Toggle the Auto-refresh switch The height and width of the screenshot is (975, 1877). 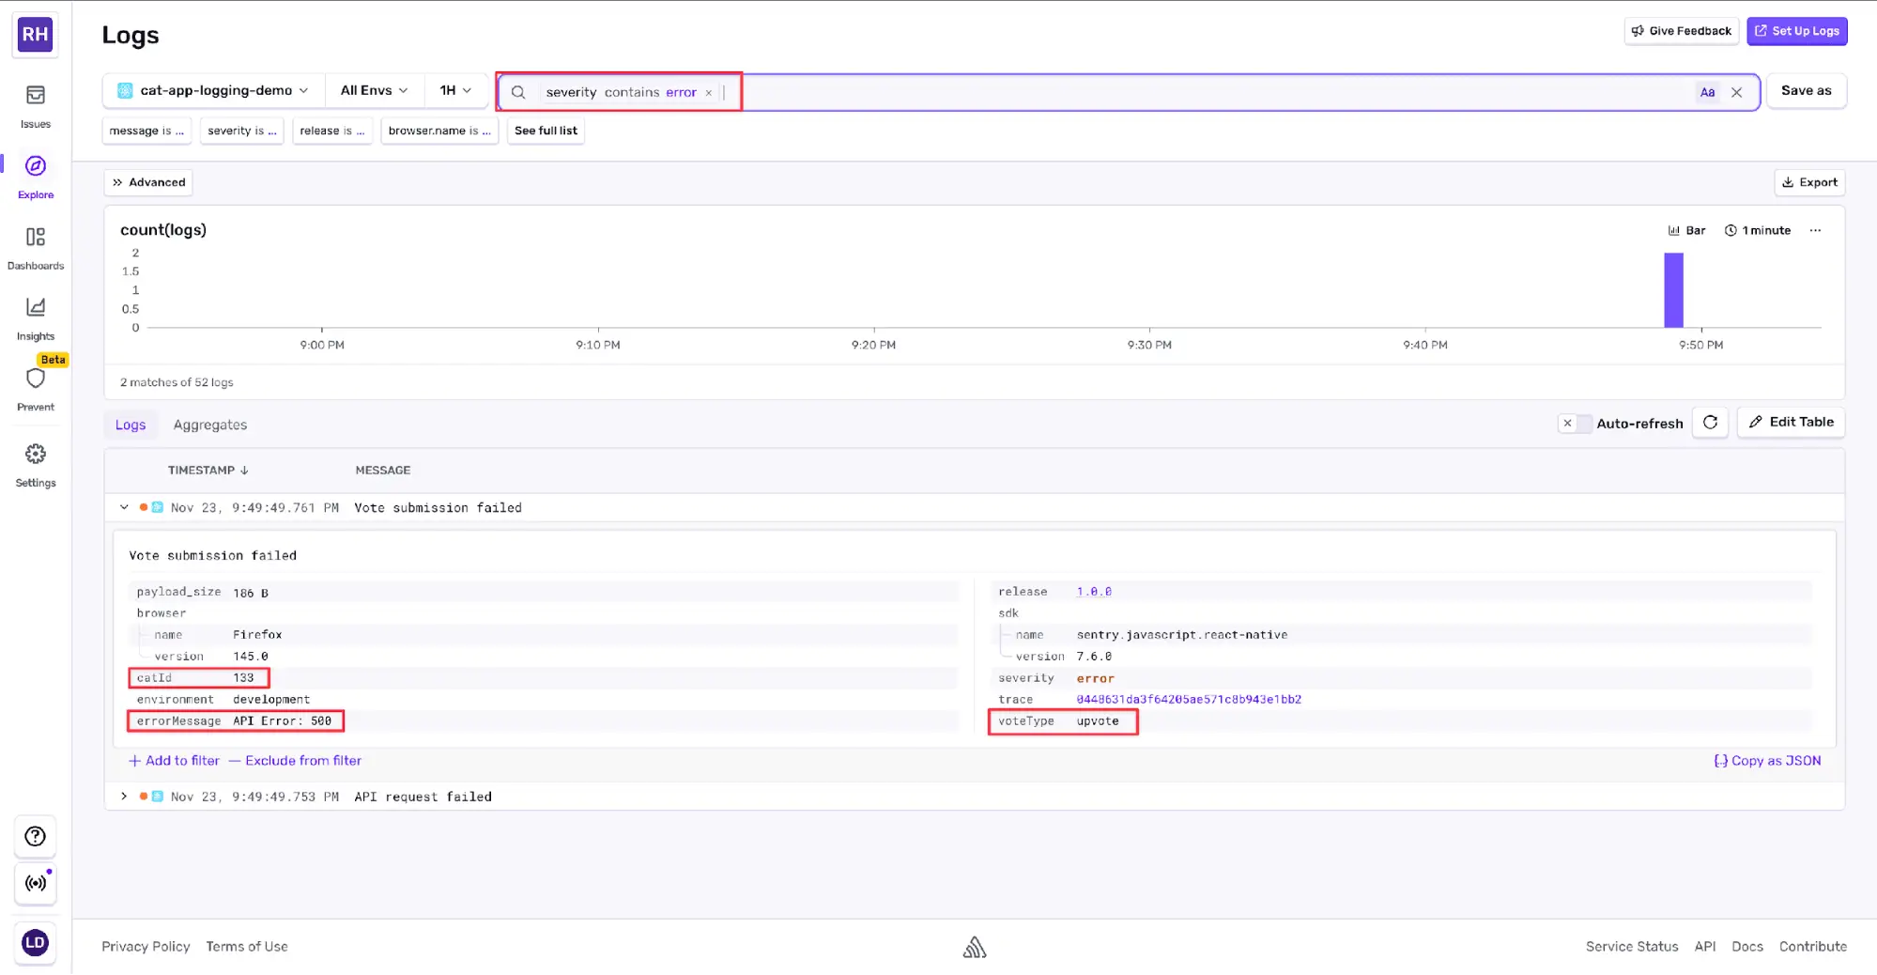tap(1575, 424)
